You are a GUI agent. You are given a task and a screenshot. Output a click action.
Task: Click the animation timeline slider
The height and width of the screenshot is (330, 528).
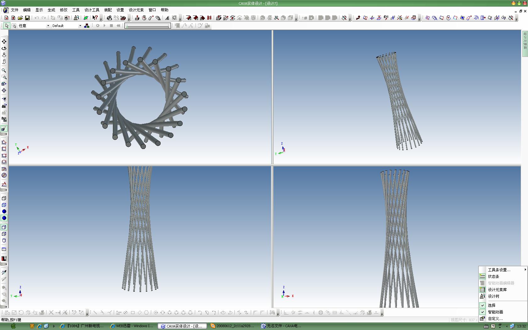click(147, 26)
